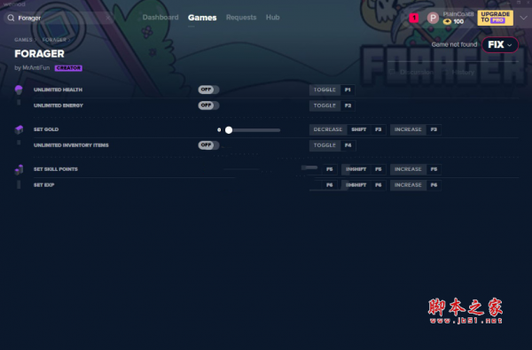532x350 pixels.
Task: Click DECREASE for Set Gold
Action: click(328, 129)
